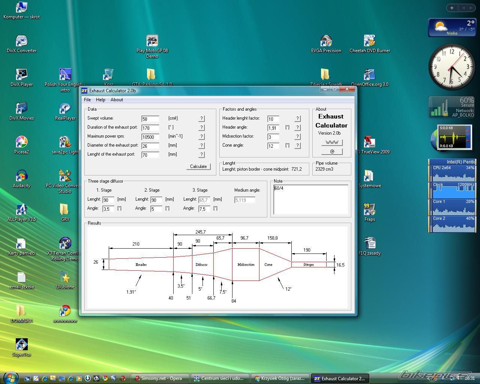The width and height of the screenshot is (480, 384).
Task: Click the ? help for Header lenght factor
Action: click(298, 118)
